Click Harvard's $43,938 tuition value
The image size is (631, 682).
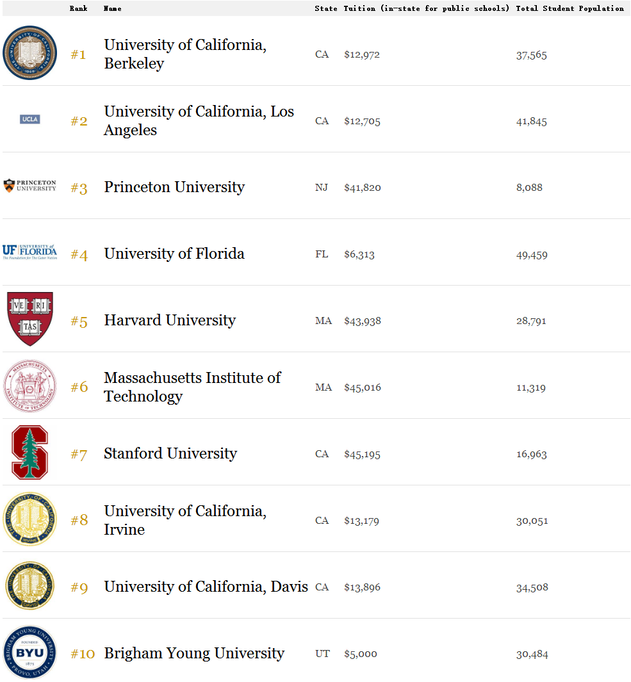[363, 321]
